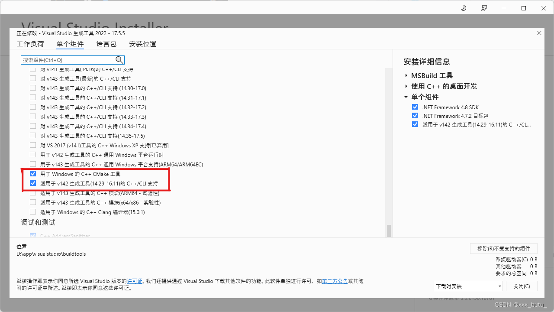Enable 适用于 Windows 的 C++ Clang 编译器

[x=32, y=212]
